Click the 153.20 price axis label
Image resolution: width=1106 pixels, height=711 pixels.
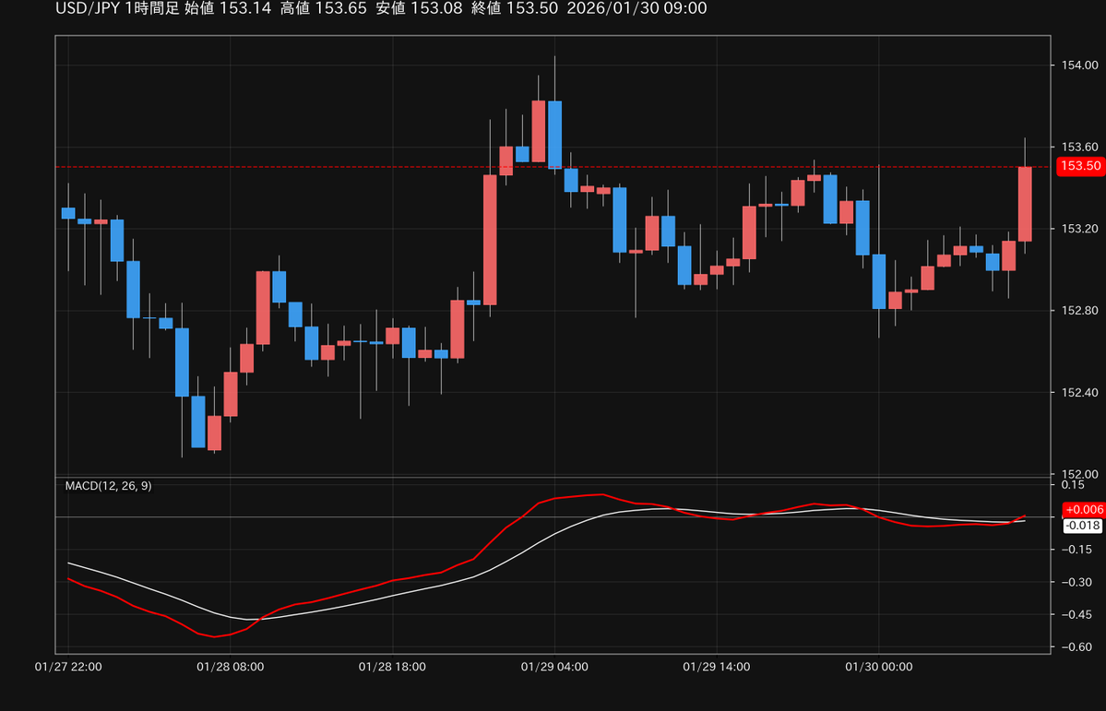click(1079, 229)
